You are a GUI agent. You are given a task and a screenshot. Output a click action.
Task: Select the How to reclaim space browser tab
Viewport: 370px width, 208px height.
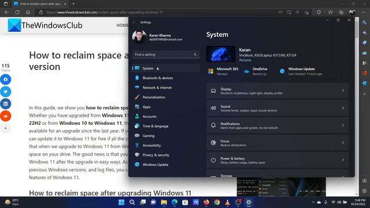click(x=40, y=4)
